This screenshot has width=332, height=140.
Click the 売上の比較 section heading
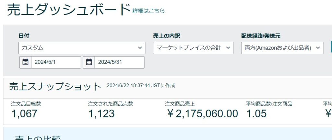[38, 137]
